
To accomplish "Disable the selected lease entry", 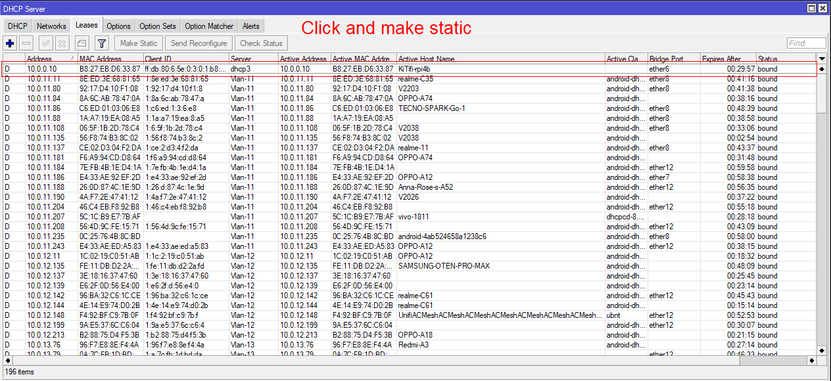I will point(62,43).
